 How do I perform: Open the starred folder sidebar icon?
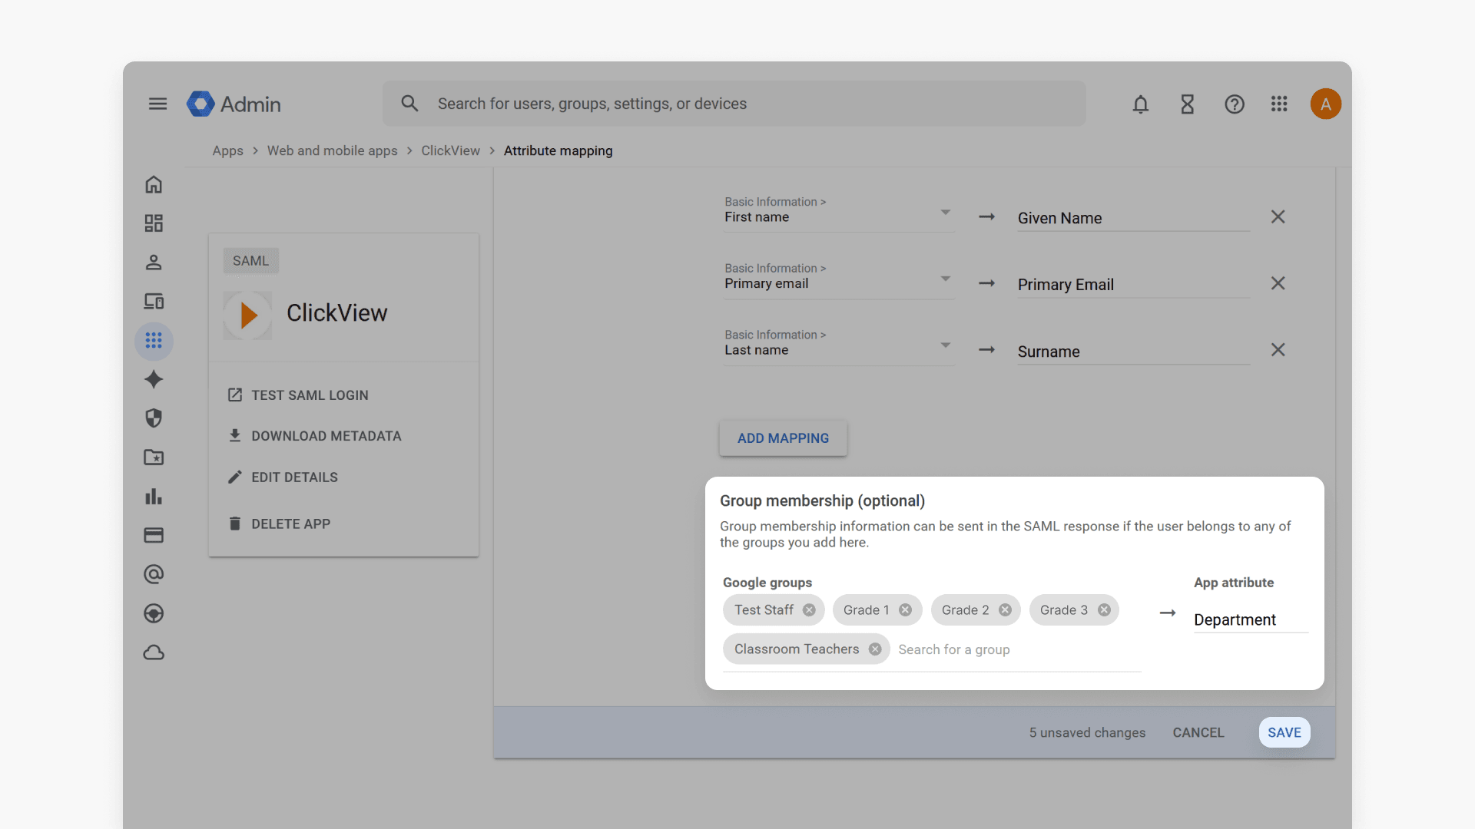[154, 457]
